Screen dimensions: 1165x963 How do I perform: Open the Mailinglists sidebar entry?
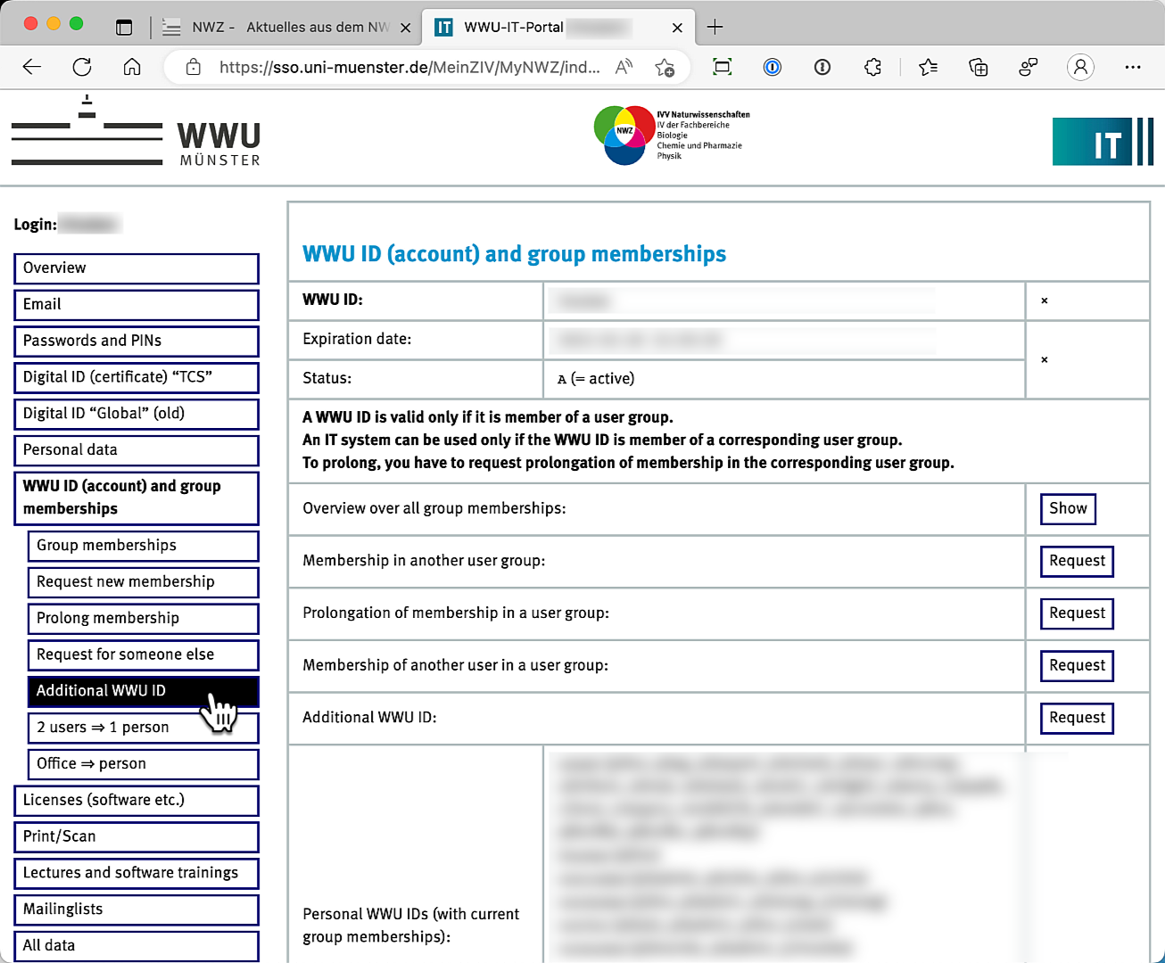[x=136, y=909]
